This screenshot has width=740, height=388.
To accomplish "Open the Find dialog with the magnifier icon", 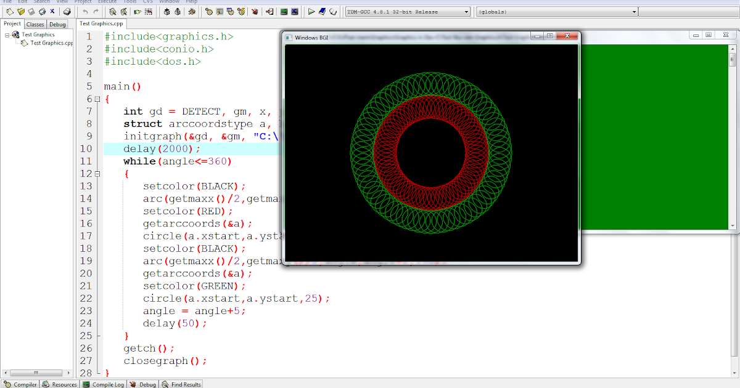I will [x=112, y=11].
